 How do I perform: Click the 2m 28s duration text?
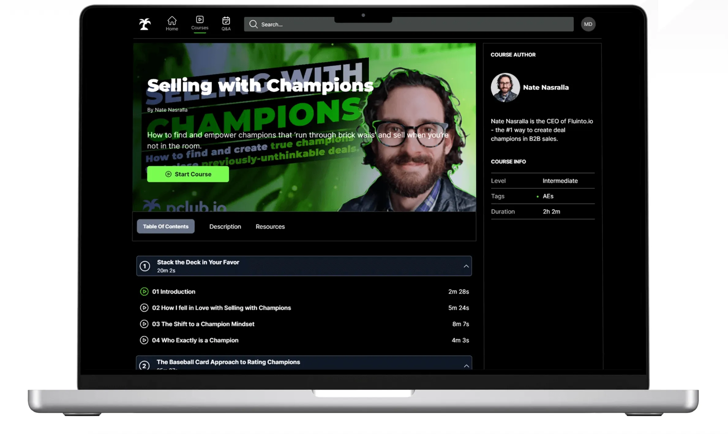point(458,292)
